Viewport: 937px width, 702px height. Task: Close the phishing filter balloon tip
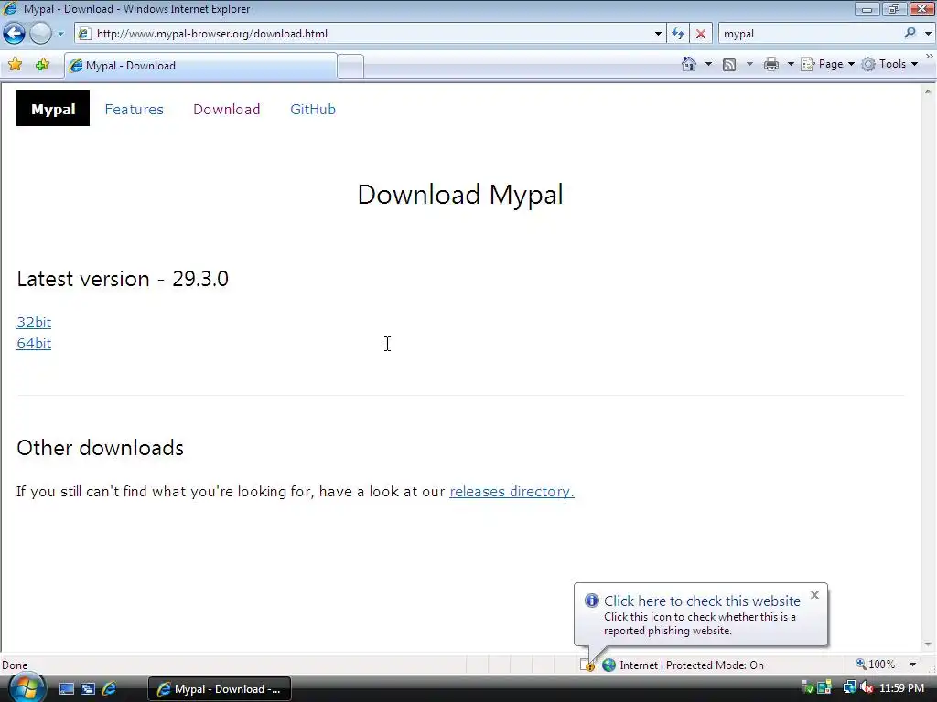pos(814,595)
